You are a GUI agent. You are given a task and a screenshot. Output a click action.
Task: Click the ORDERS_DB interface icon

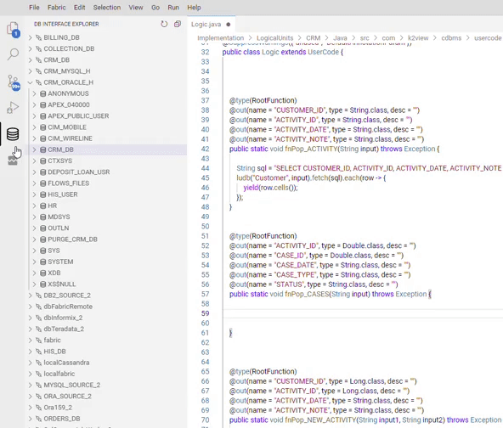point(38,419)
